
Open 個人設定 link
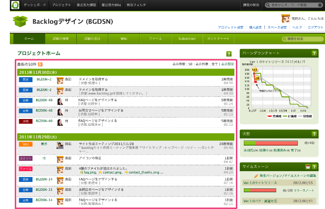tap(255, 28)
